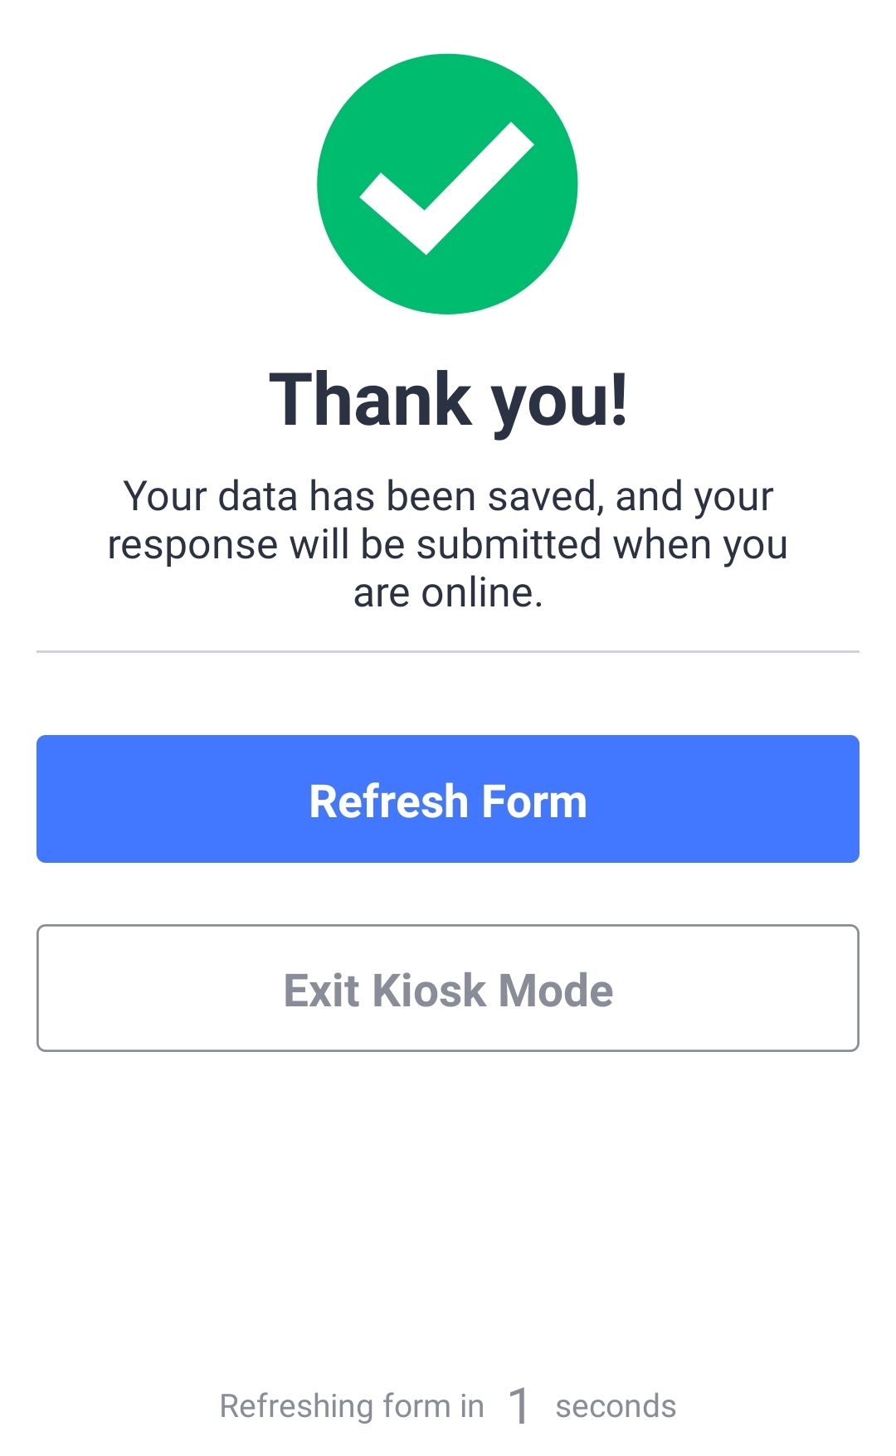Tap the word "submitted" in the message
Screen dimensions: 896x1456
click(x=509, y=545)
